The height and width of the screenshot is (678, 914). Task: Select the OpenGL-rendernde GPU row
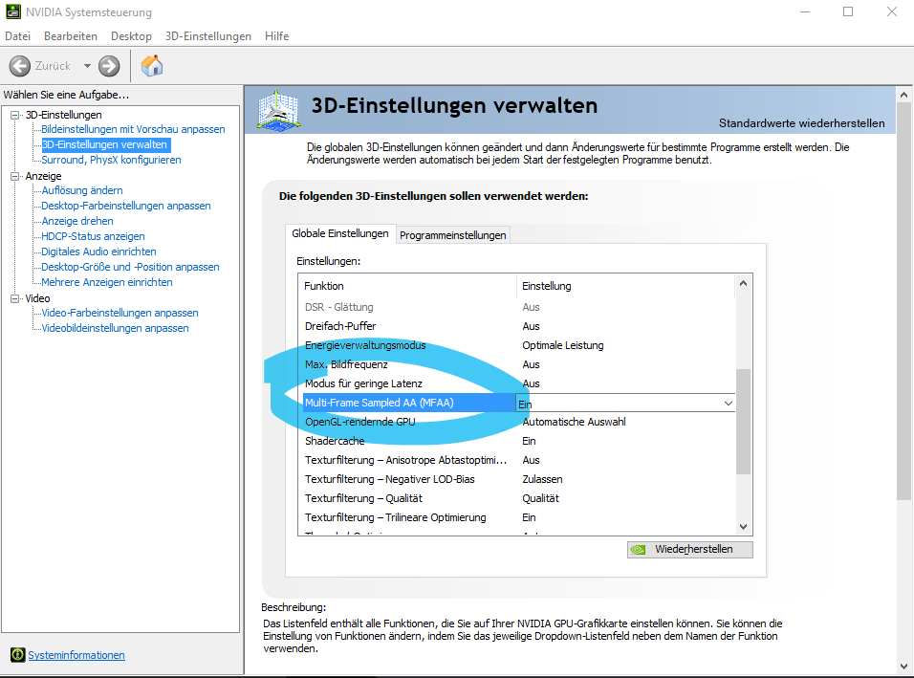516,422
